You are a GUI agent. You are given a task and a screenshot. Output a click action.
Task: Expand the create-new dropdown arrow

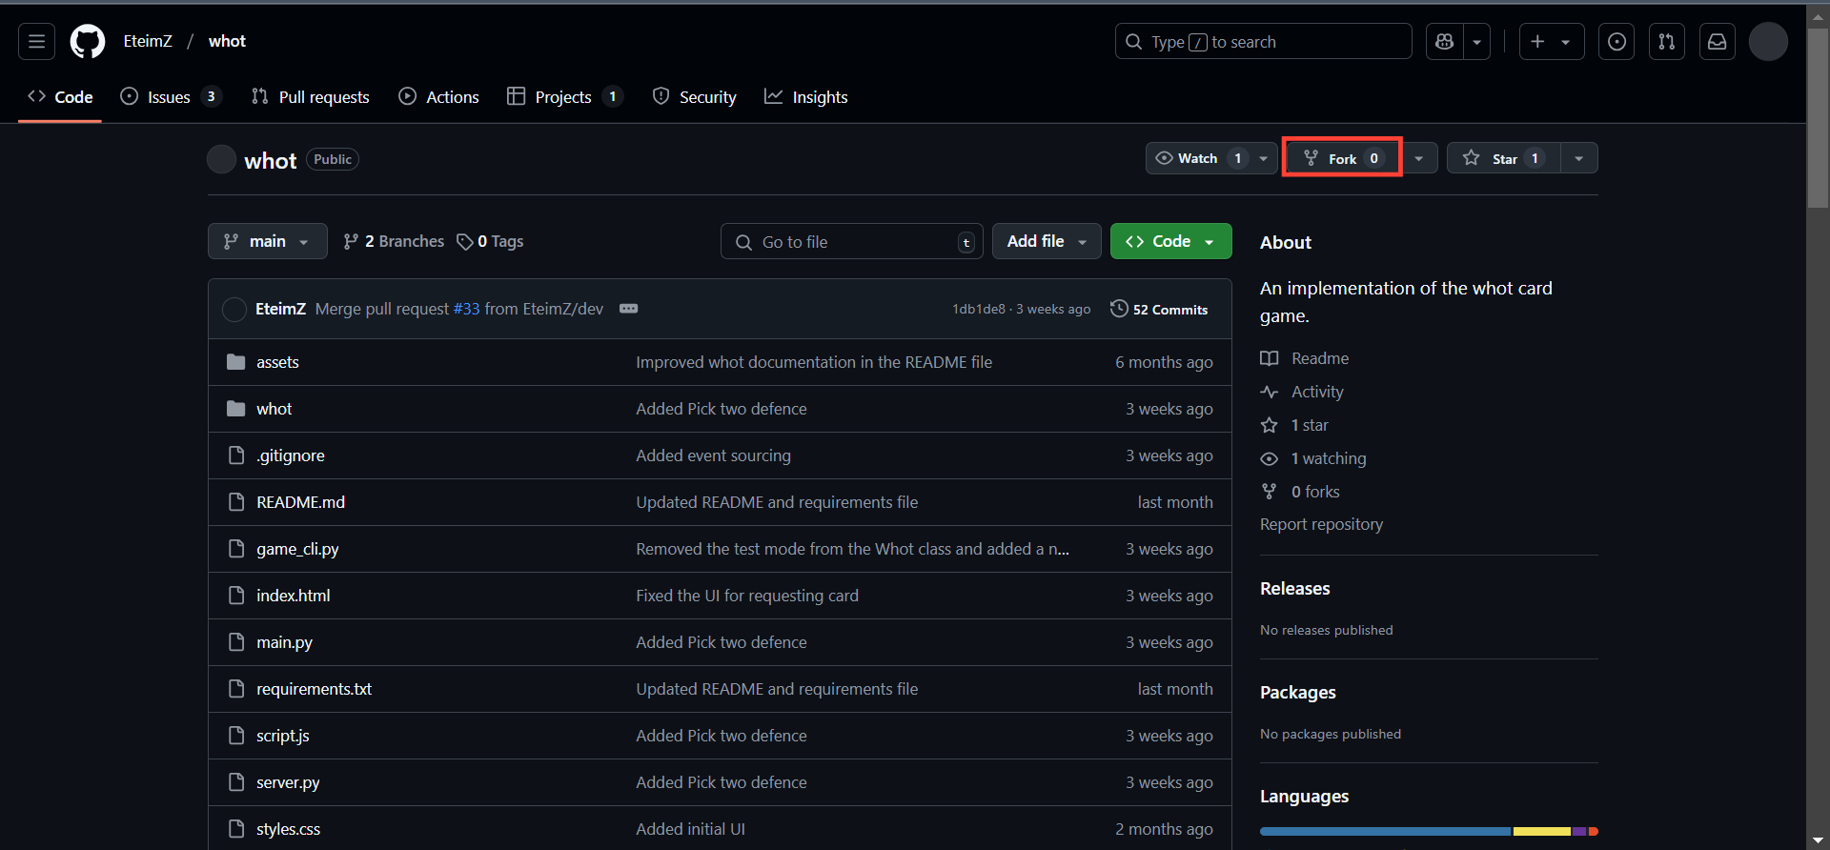[1565, 42]
